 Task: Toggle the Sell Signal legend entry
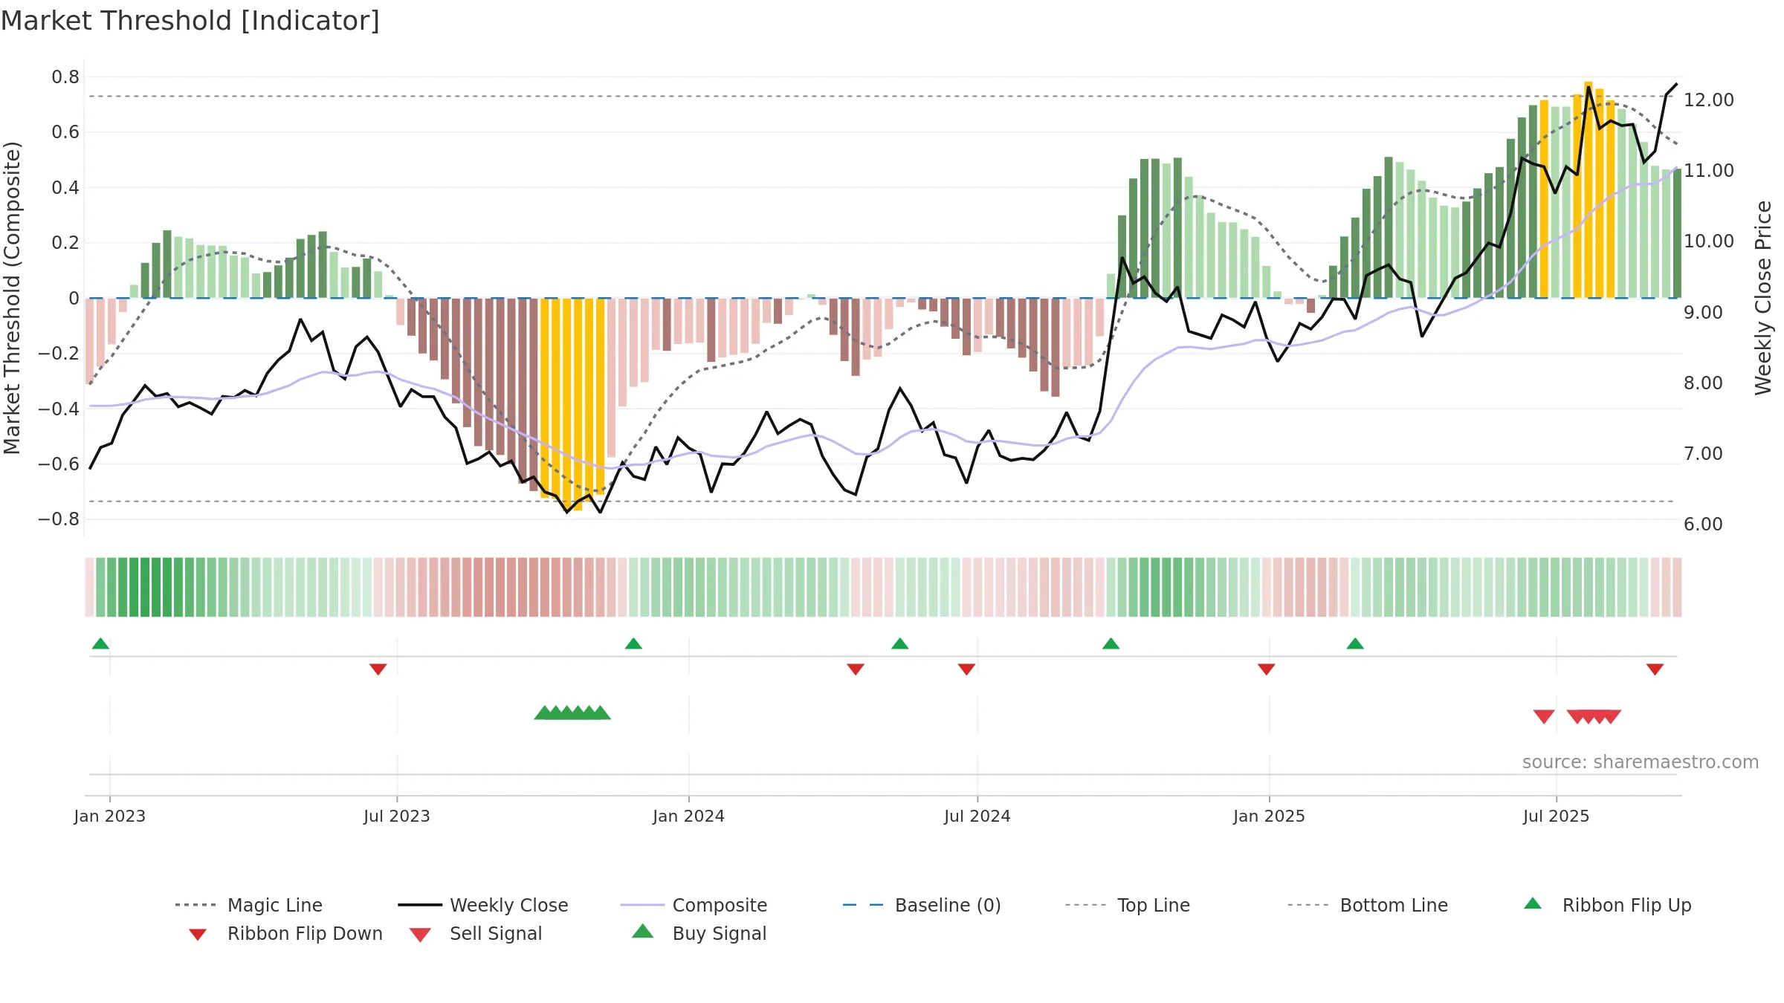[x=476, y=933]
